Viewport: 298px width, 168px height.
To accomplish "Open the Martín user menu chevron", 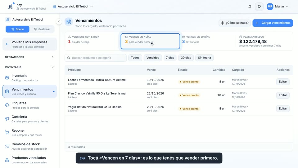I will 287,7.
